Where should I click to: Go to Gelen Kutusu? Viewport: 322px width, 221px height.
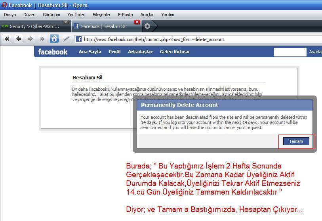point(174,52)
